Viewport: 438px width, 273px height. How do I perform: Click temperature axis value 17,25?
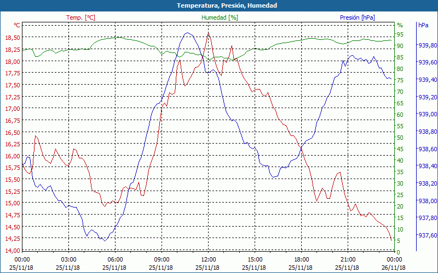point(12,97)
